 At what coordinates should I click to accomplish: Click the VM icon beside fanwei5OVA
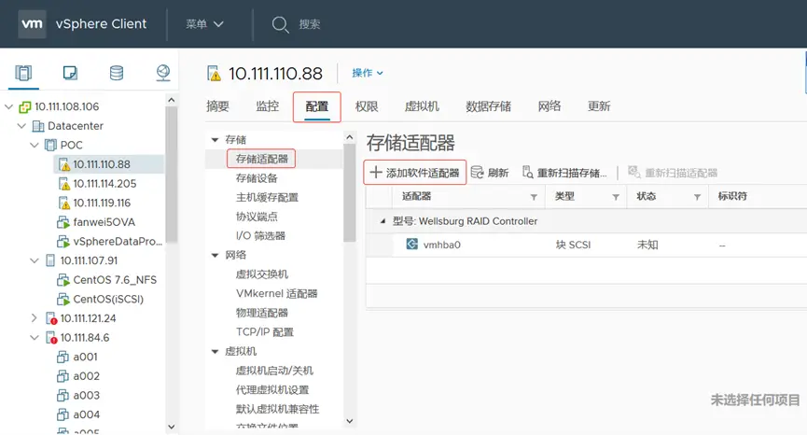point(63,222)
